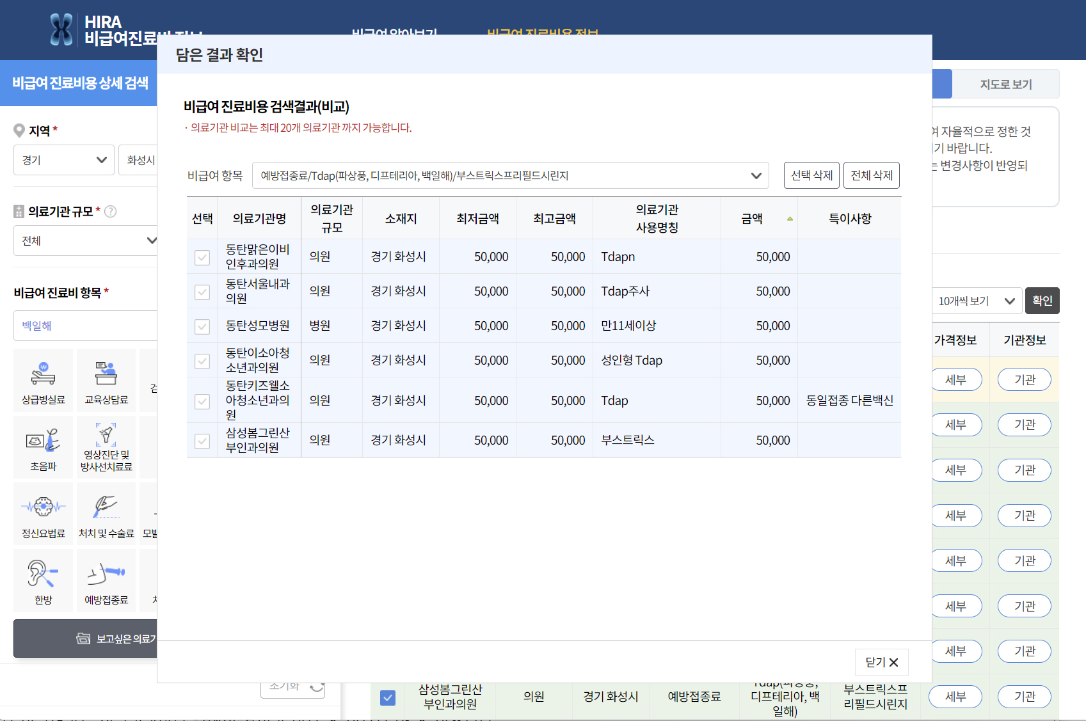Check the 동탄맑은이비인후과의원 row checkbox
The height and width of the screenshot is (721, 1086).
[x=202, y=257]
